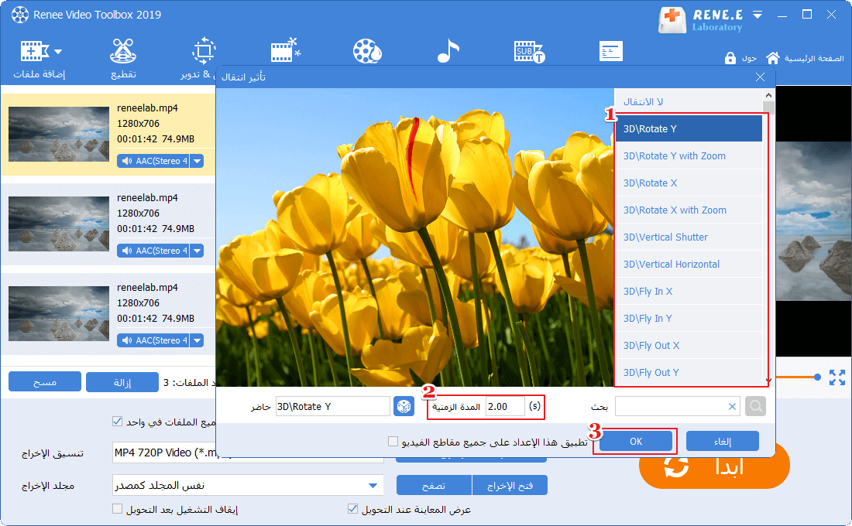Screen dimensions: 852x526
Task: Click the Renee Video Toolbox app icon
Action: pyautogui.click(x=20, y=15)
